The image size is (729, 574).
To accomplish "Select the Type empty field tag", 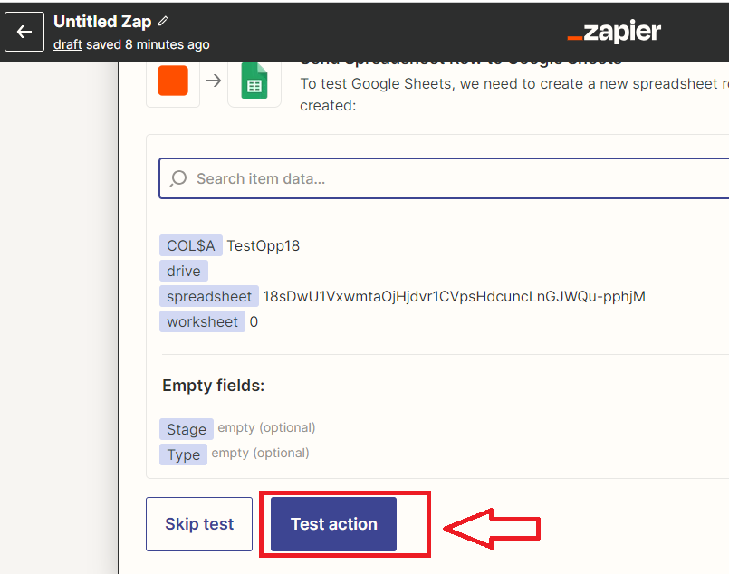I will (x=183, y=454).
